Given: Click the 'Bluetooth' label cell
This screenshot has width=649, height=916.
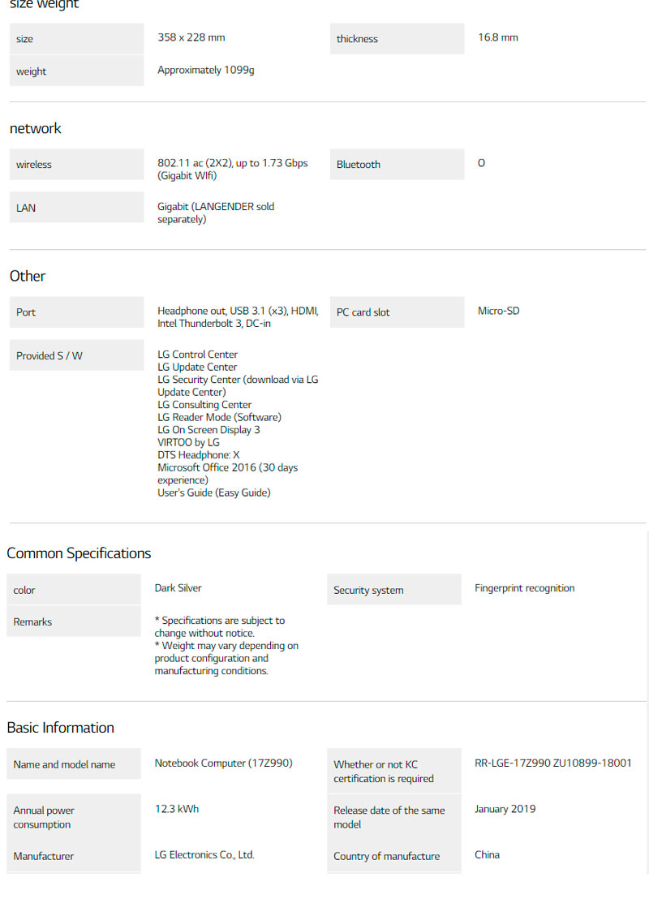Looking at the screenshot, I should click(x=396, y=165).
